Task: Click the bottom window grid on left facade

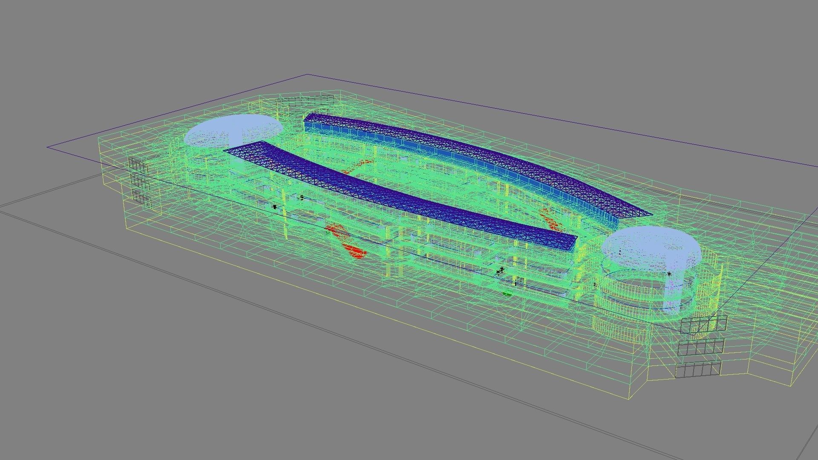Action: pos(141,197)
